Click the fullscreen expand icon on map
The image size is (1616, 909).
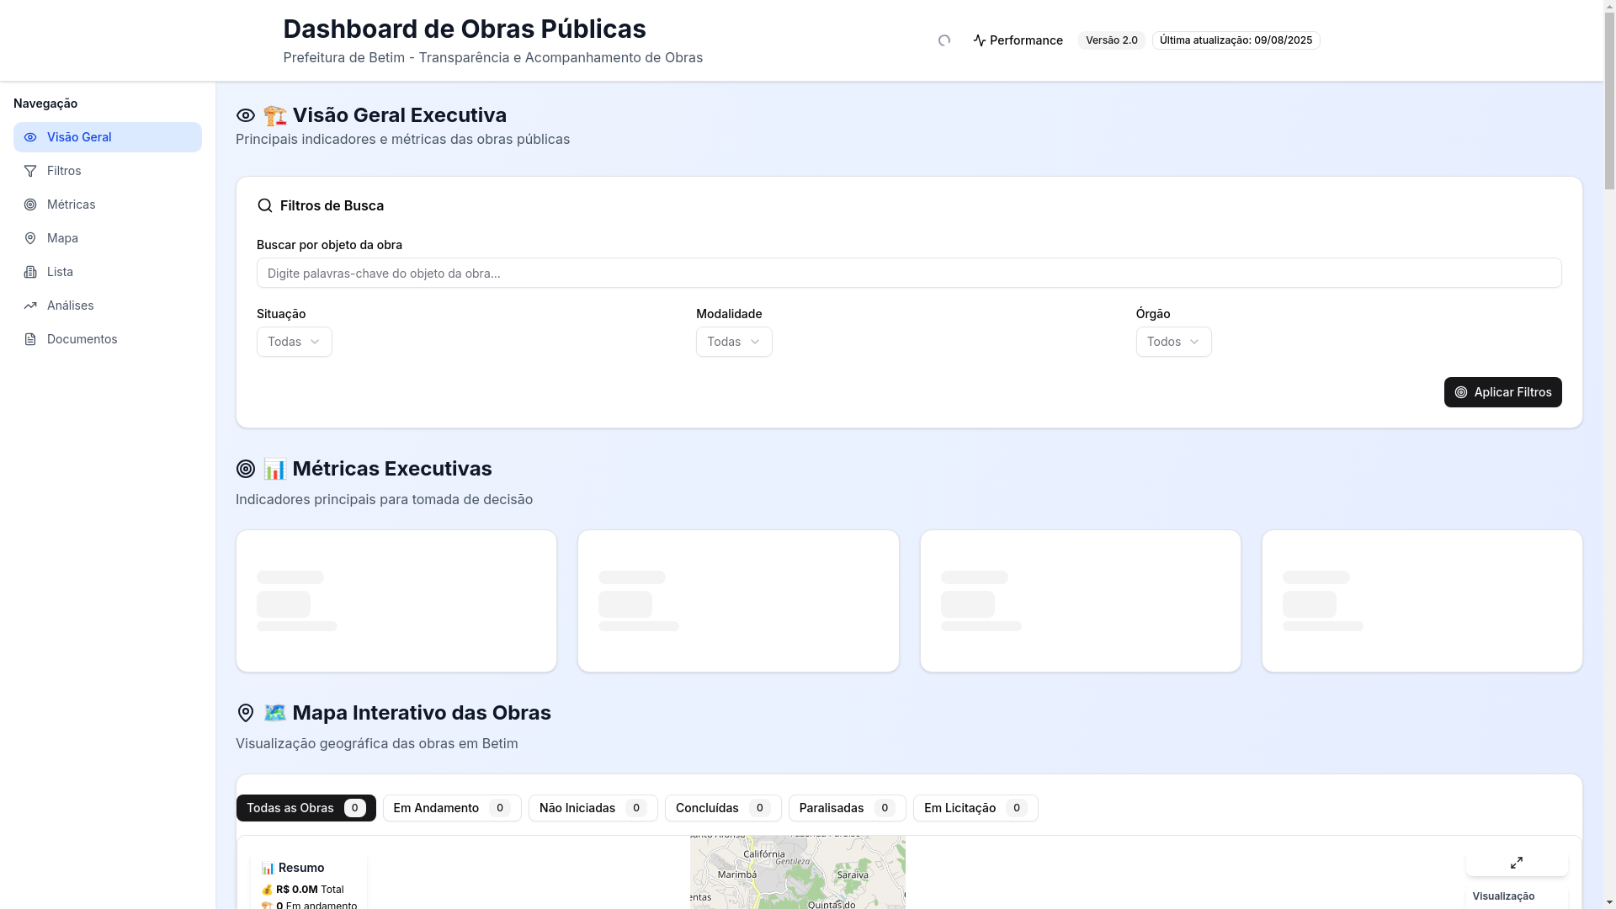(x=1517, y=863)
